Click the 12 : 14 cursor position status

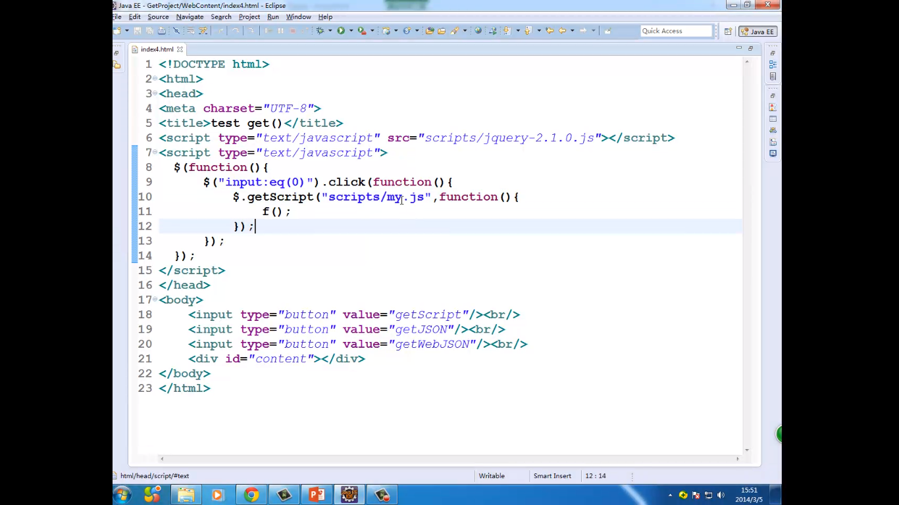[596, 475]
